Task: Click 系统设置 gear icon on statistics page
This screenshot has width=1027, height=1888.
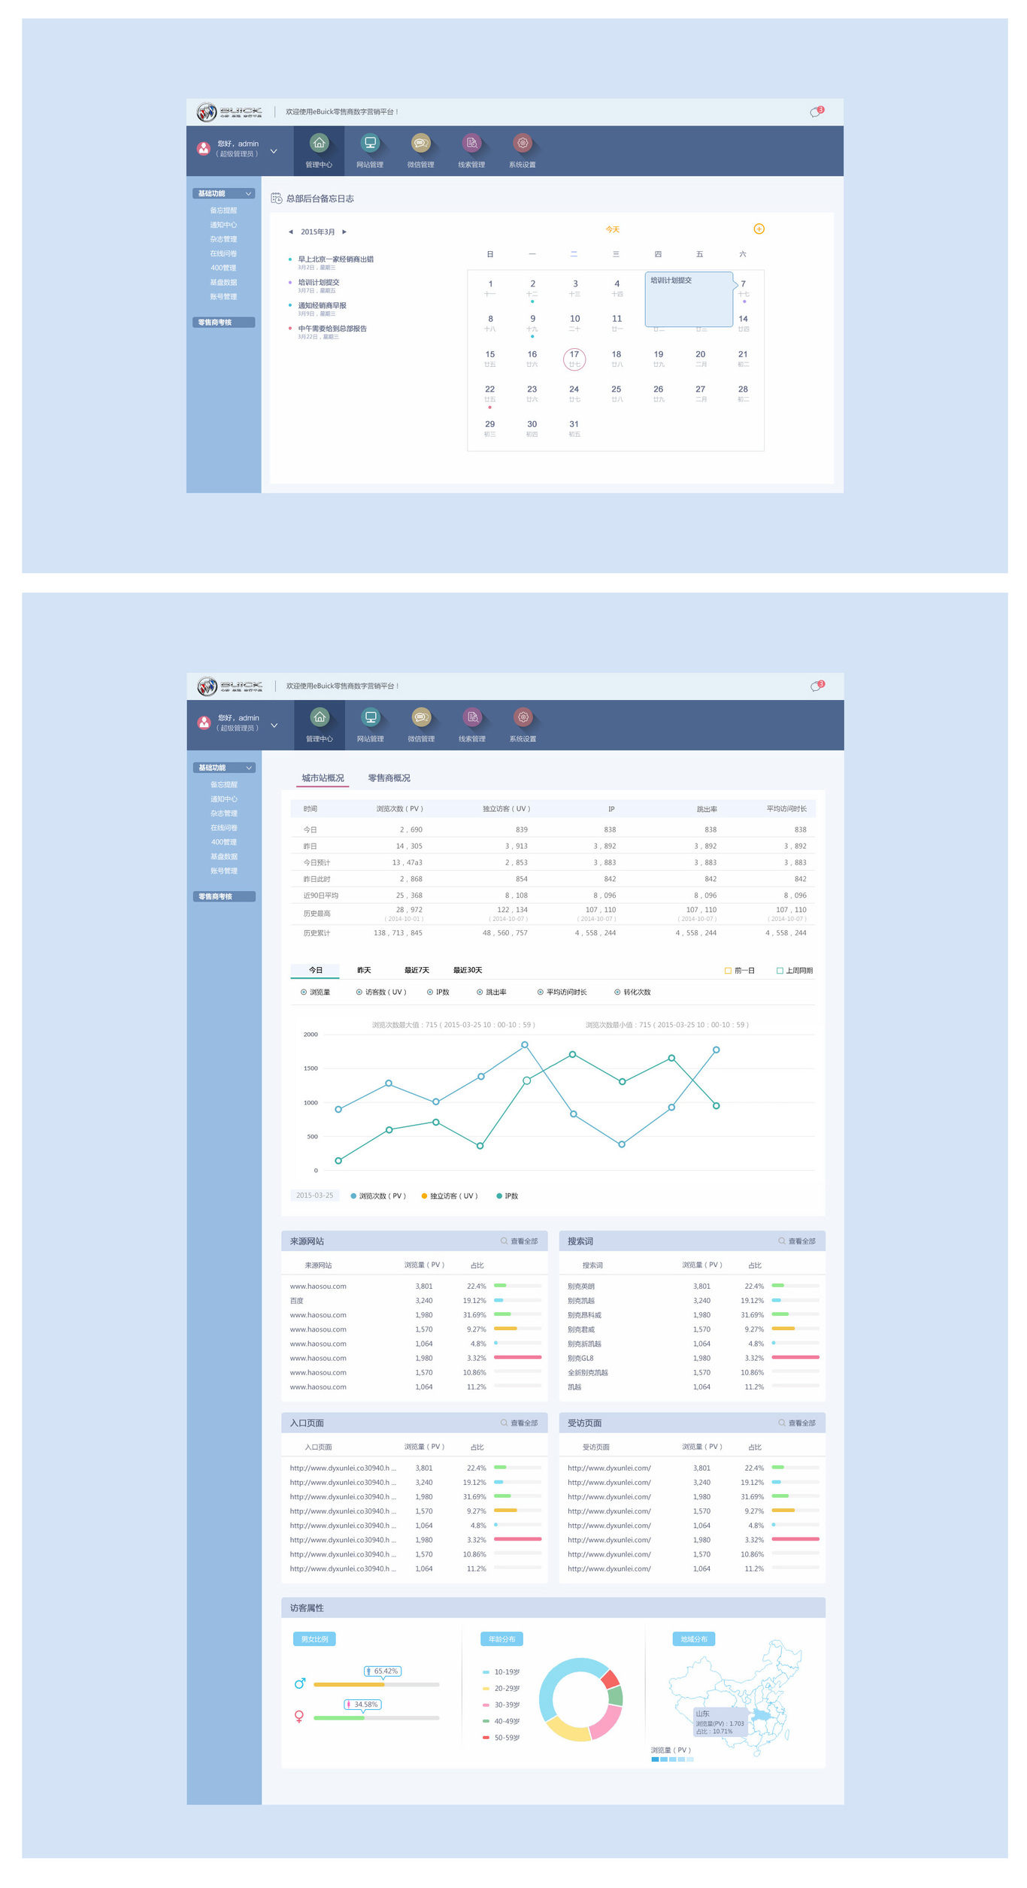Action: pyautogui.click(x=523, y=717)
